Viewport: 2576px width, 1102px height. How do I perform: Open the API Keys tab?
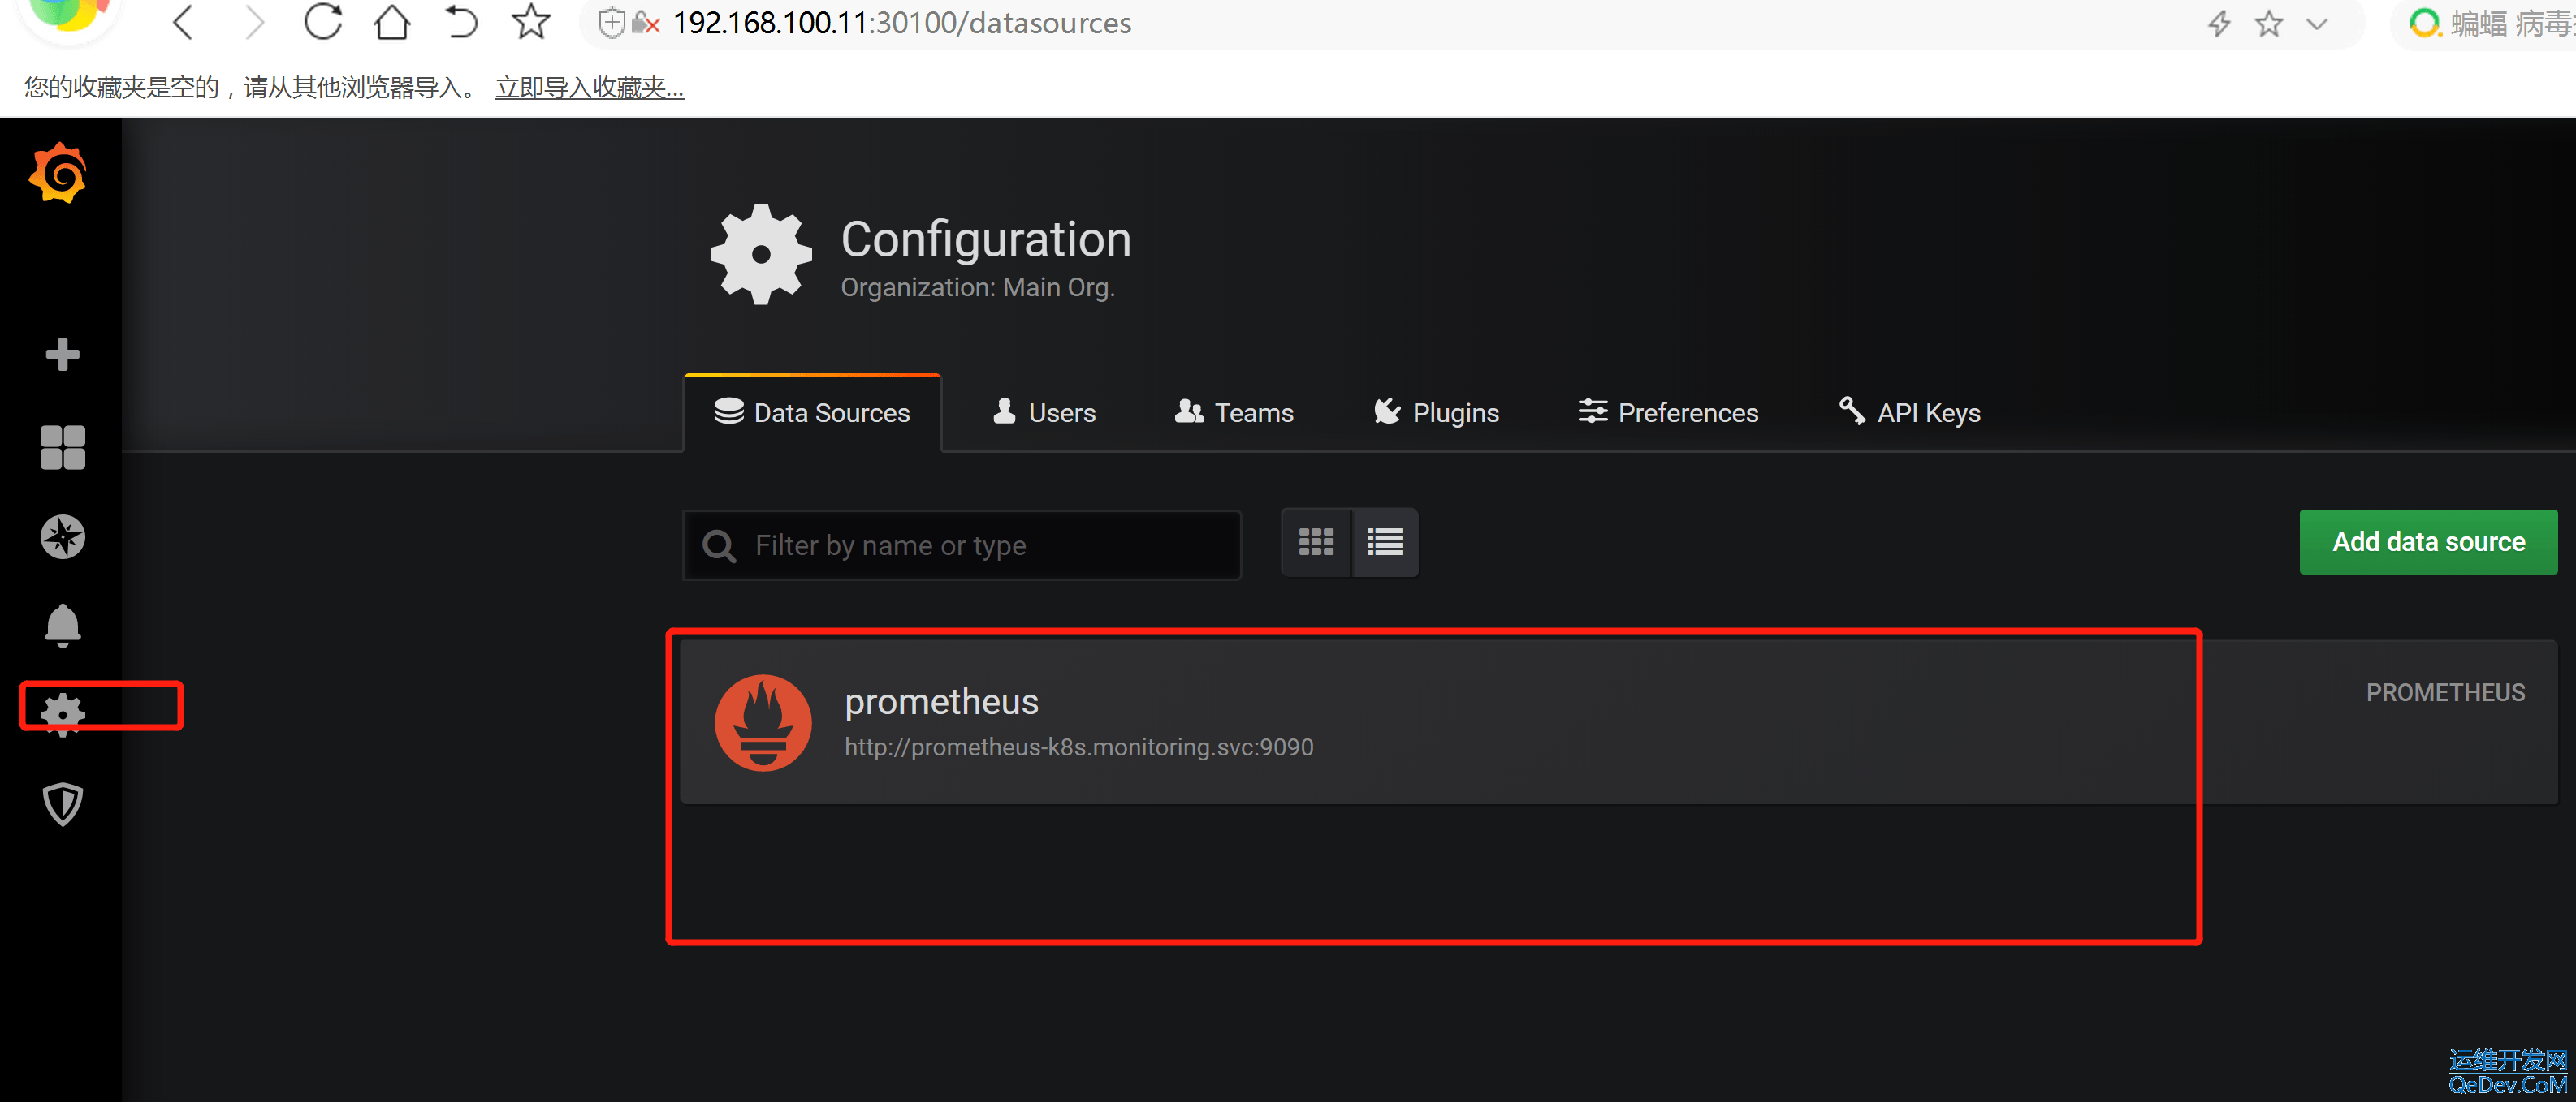1909,412
